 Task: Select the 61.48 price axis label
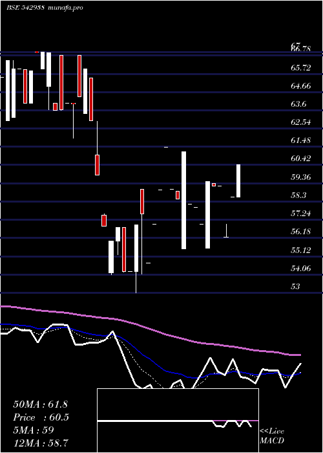301,140
